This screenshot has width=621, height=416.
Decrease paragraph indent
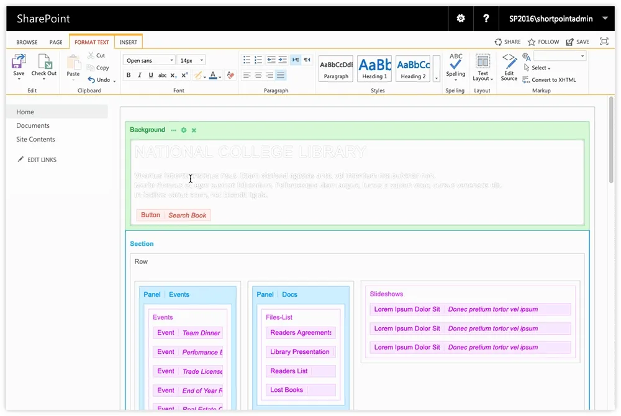[x=271, y=60]
